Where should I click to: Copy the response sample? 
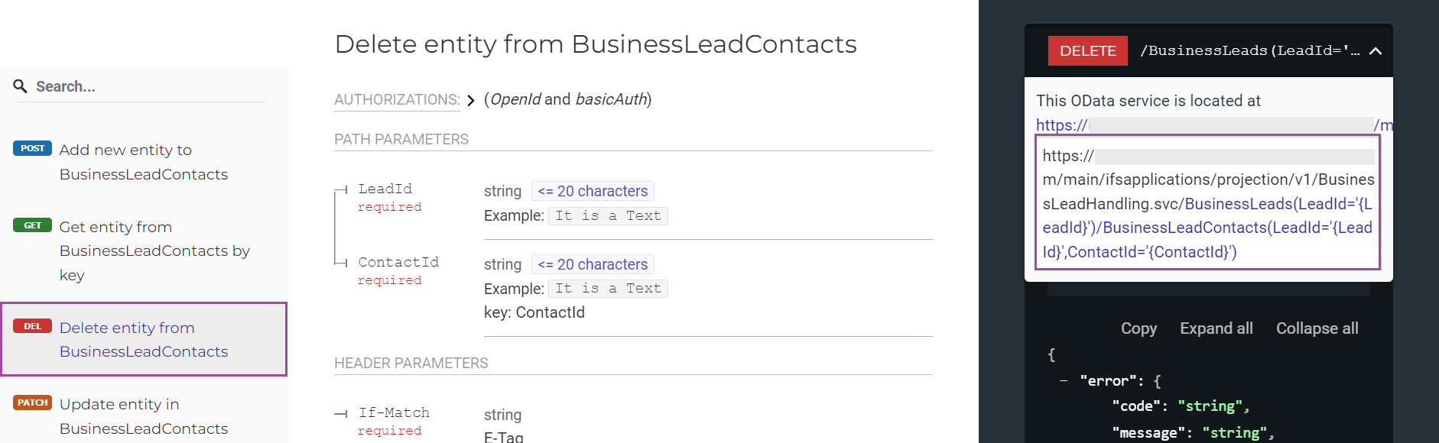1139,328
